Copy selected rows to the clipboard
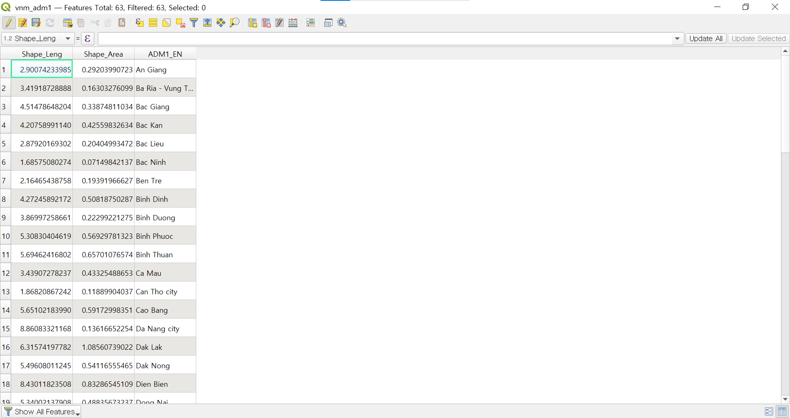The width and height of the screenshot is (790, 418). point(108,23)
